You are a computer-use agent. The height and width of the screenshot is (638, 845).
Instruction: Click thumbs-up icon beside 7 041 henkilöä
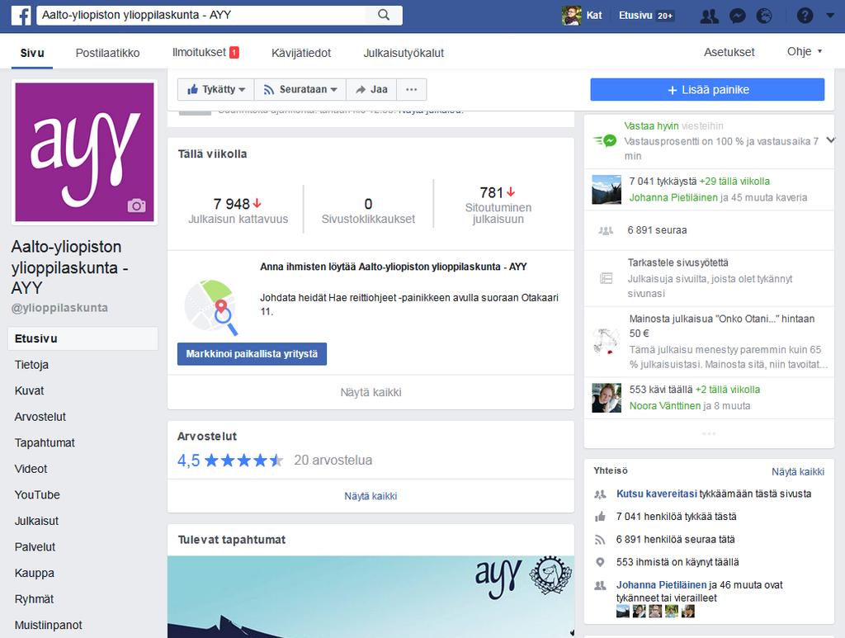click(x=600, y=517)
